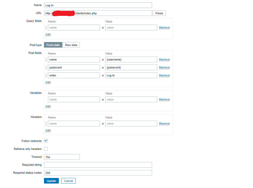
Task: Remove the Headers row
Action: click(x=164, y=123)
